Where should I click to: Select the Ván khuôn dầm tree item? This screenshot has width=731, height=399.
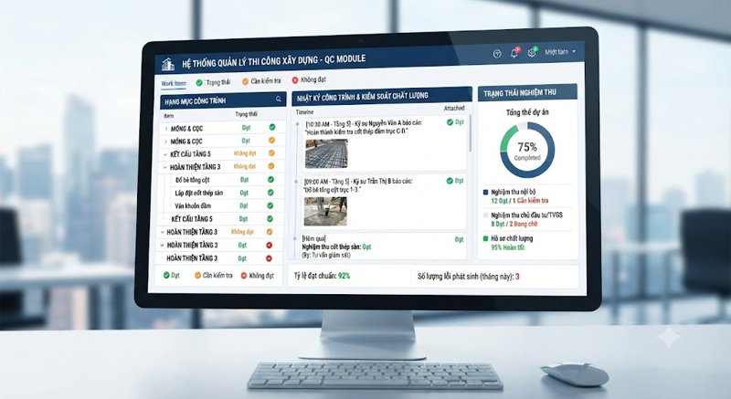[x=193, y=205]
